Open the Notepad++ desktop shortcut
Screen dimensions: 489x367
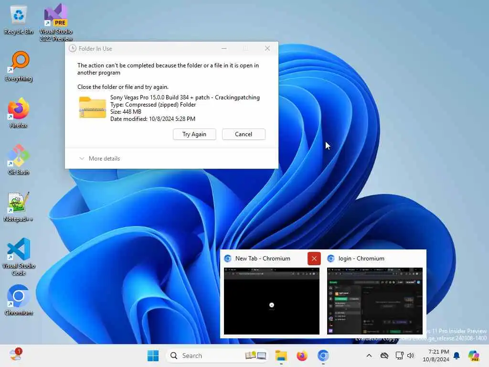[19, 206]
